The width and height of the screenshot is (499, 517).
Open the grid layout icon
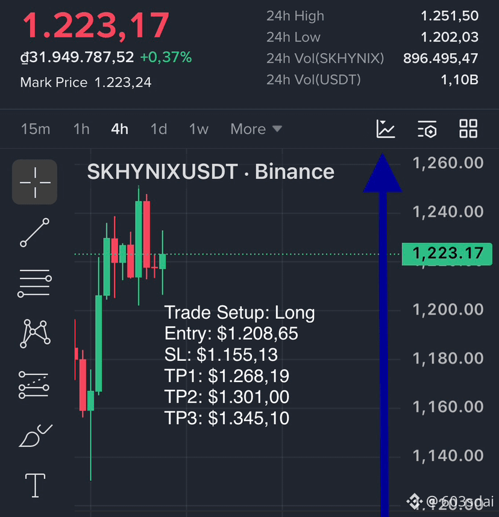468,128
